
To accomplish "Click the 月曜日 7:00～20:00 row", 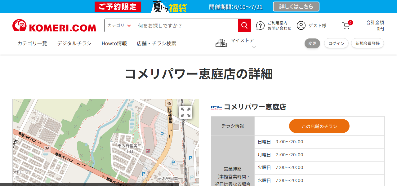I will (x=319, y=155).
